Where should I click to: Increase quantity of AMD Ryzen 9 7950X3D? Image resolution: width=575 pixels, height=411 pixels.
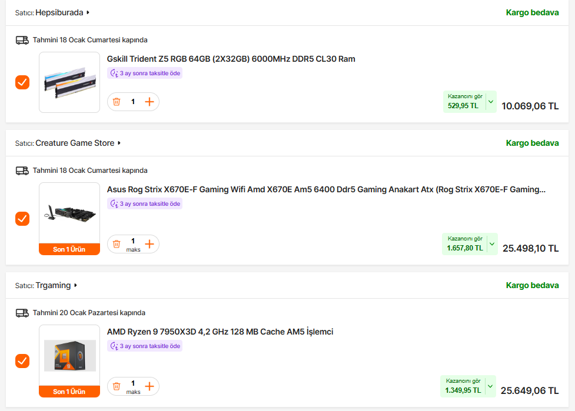click(x=149, y=386)
